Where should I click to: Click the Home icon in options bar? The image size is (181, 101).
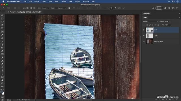tap(3, 8)
